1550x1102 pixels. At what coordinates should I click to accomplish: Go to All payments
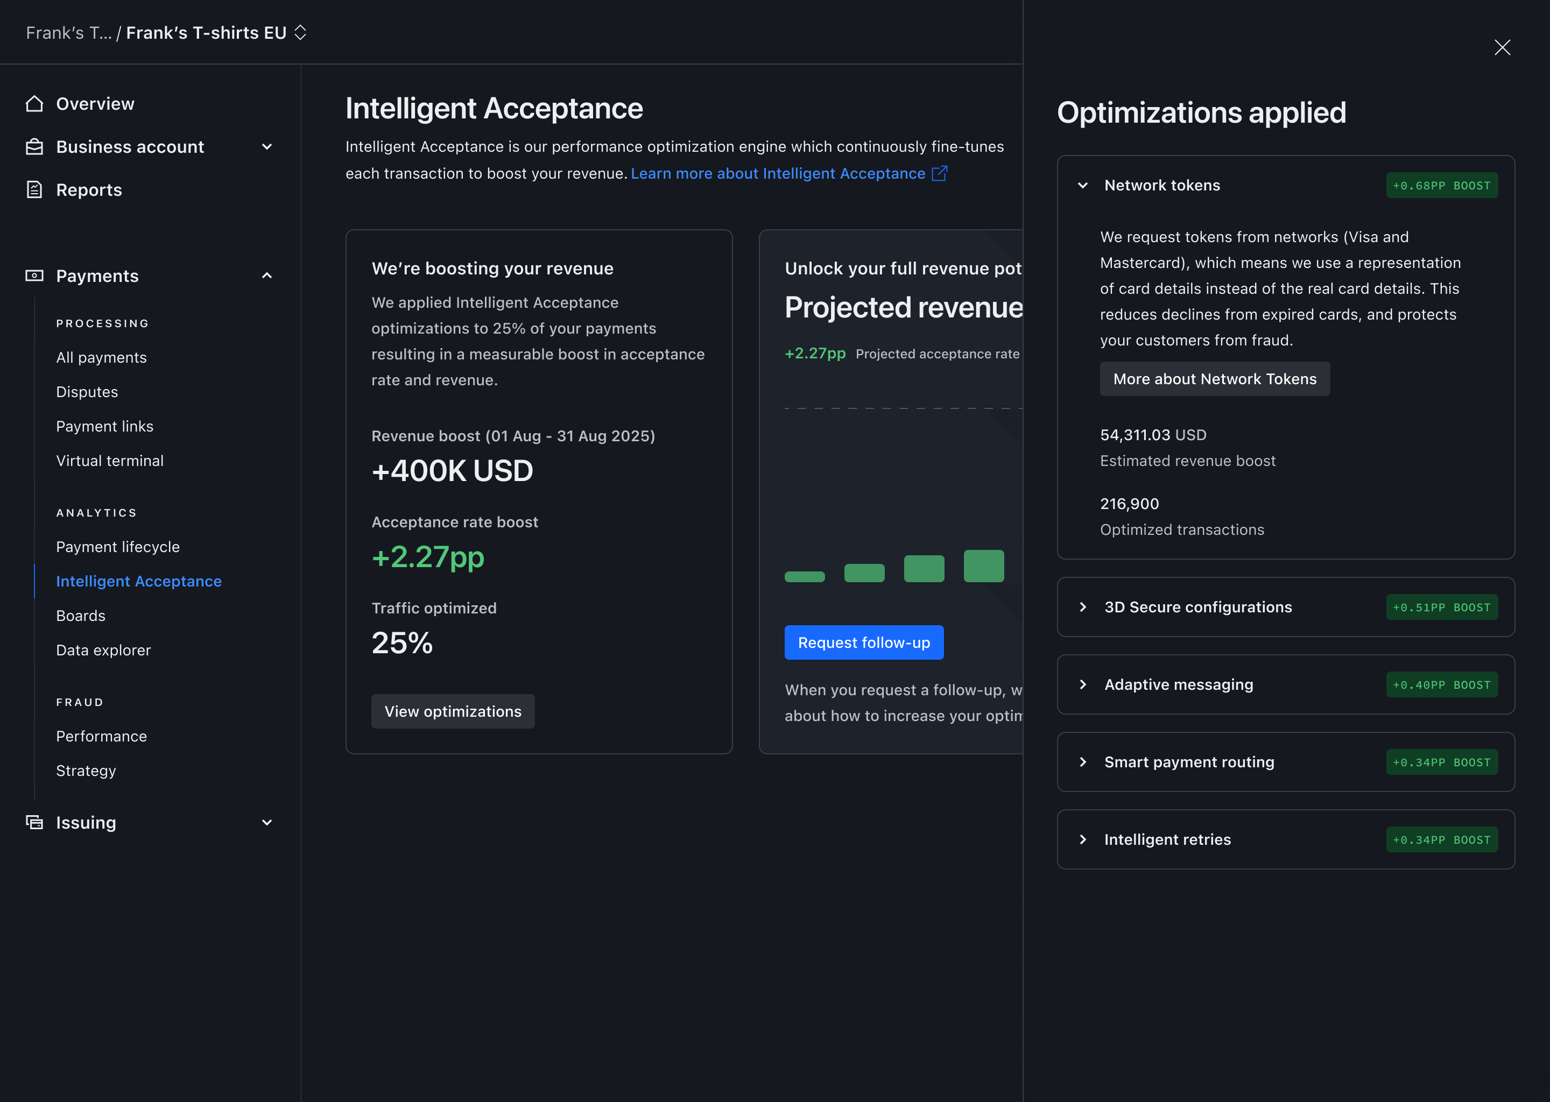click(101, 358)
